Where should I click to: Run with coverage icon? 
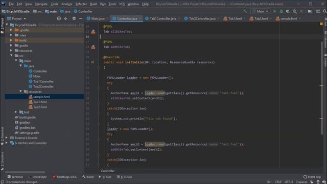[288, 11]
